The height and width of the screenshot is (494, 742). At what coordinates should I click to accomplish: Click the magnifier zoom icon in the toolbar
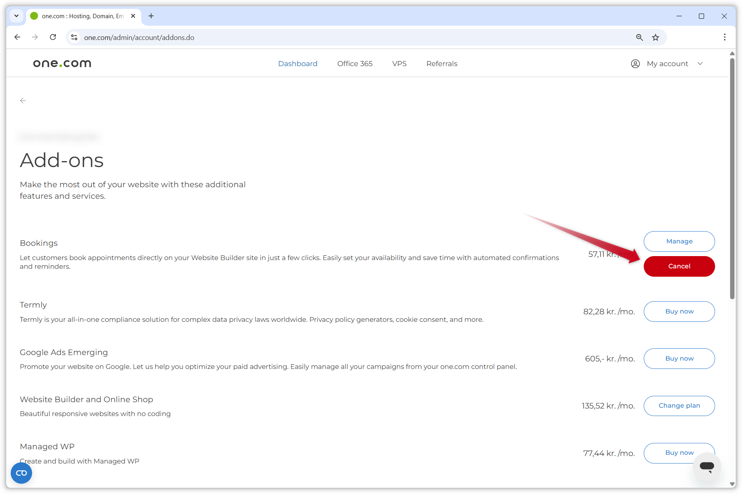(x=640, y=37)
